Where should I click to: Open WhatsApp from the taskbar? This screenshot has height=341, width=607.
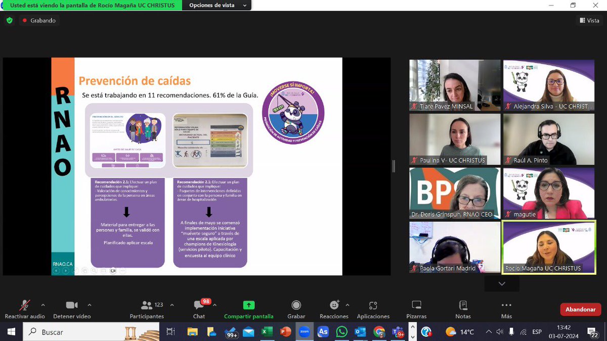(x=341, y=332)
